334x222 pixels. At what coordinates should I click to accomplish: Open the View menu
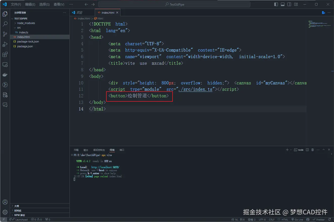pos(59,4)
